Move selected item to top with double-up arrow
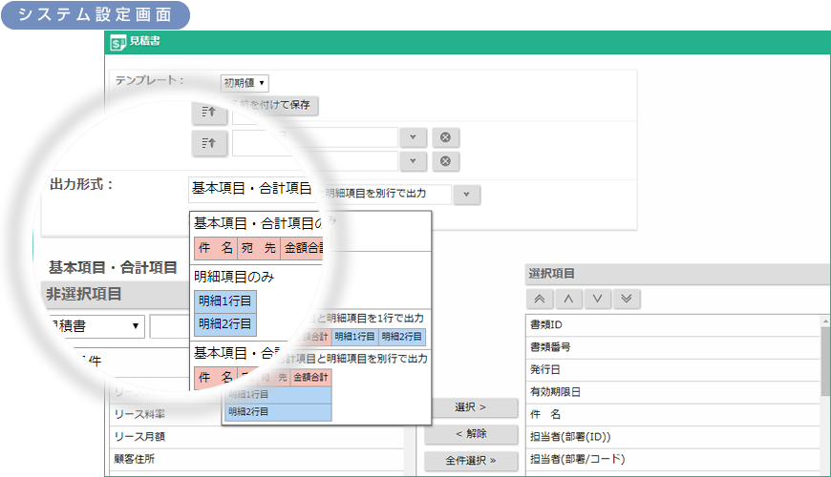 [x=540, y=299]
